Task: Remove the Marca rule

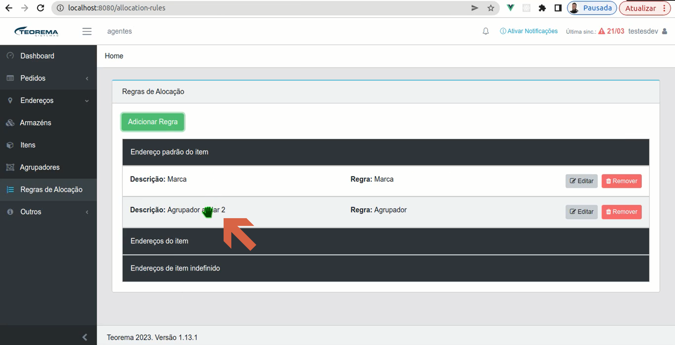Action: click(622, 181)
